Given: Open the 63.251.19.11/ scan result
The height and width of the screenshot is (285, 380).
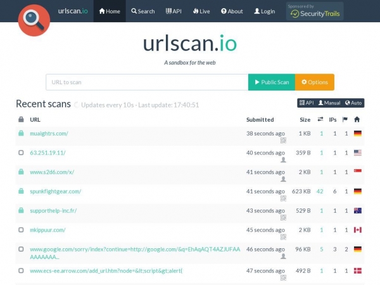Looking at the screenshot, I should pyautogui.click(x=47, y=153).
